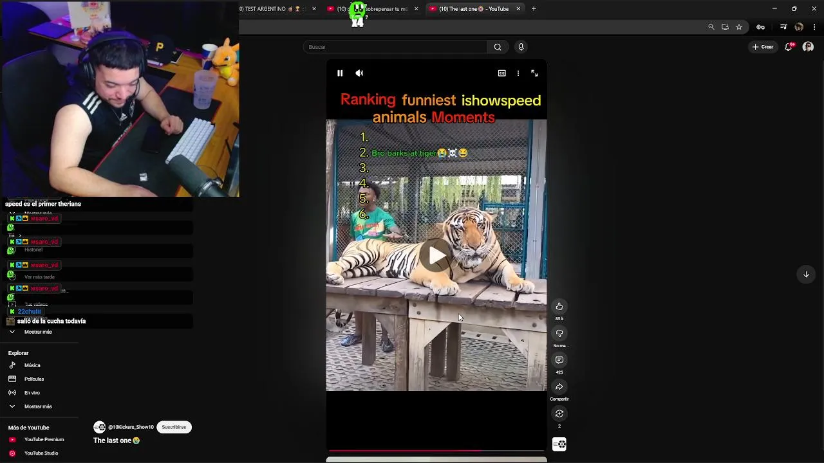Dislike the Short with thumbs down
Image resolution: width=824 pixels, height=463 pixels.
[559, 333]
